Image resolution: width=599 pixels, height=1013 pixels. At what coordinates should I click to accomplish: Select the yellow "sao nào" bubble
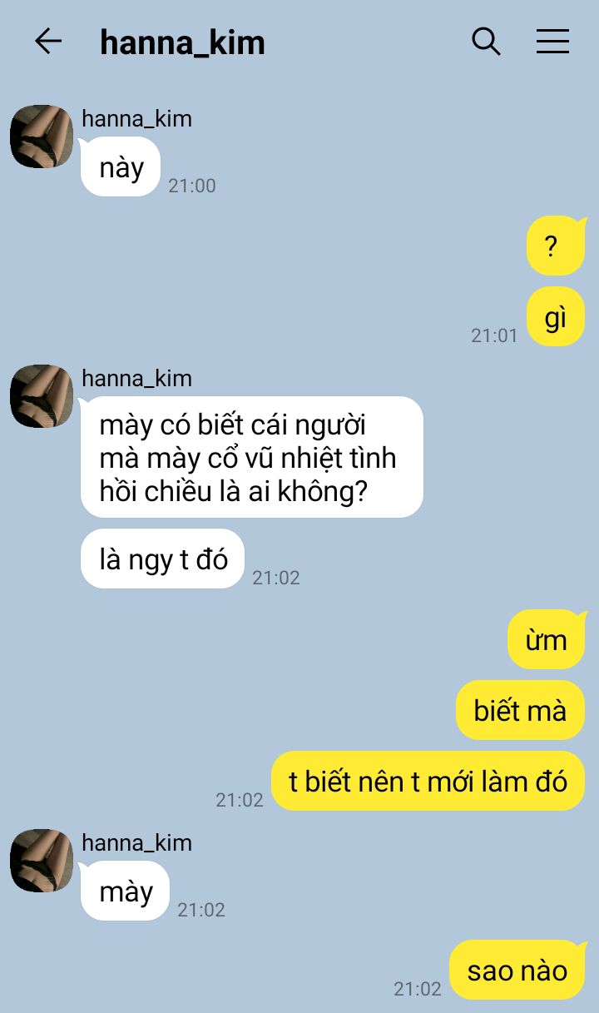517,971
